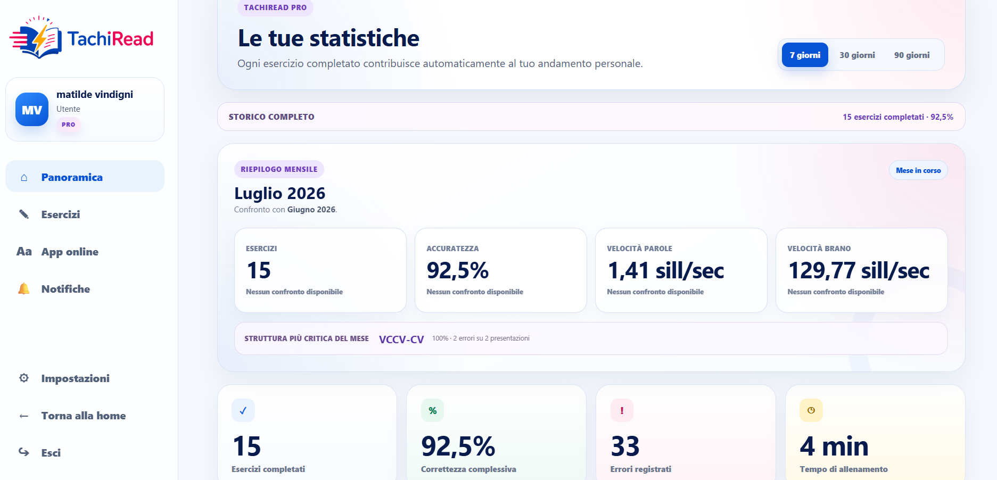Click '100% · 2 errori su 2 presentazioni'

coord(481,338)
